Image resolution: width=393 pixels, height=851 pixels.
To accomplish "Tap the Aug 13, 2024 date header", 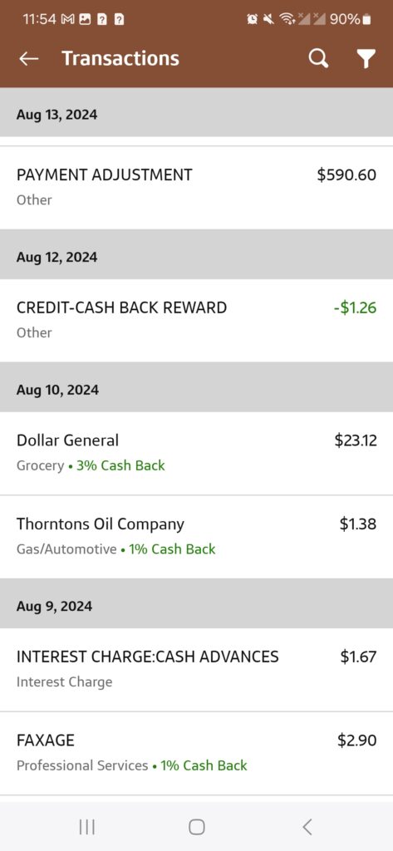I will (57, 115).
